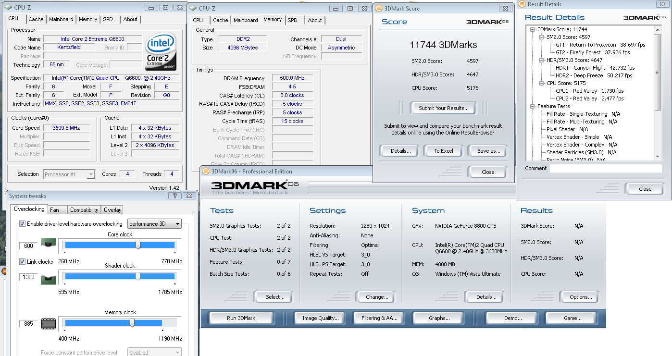Click the Shader clock value field showing 1389
This screenshot has width=672, height=356.
pyautogui.click(x=28, y=278)
